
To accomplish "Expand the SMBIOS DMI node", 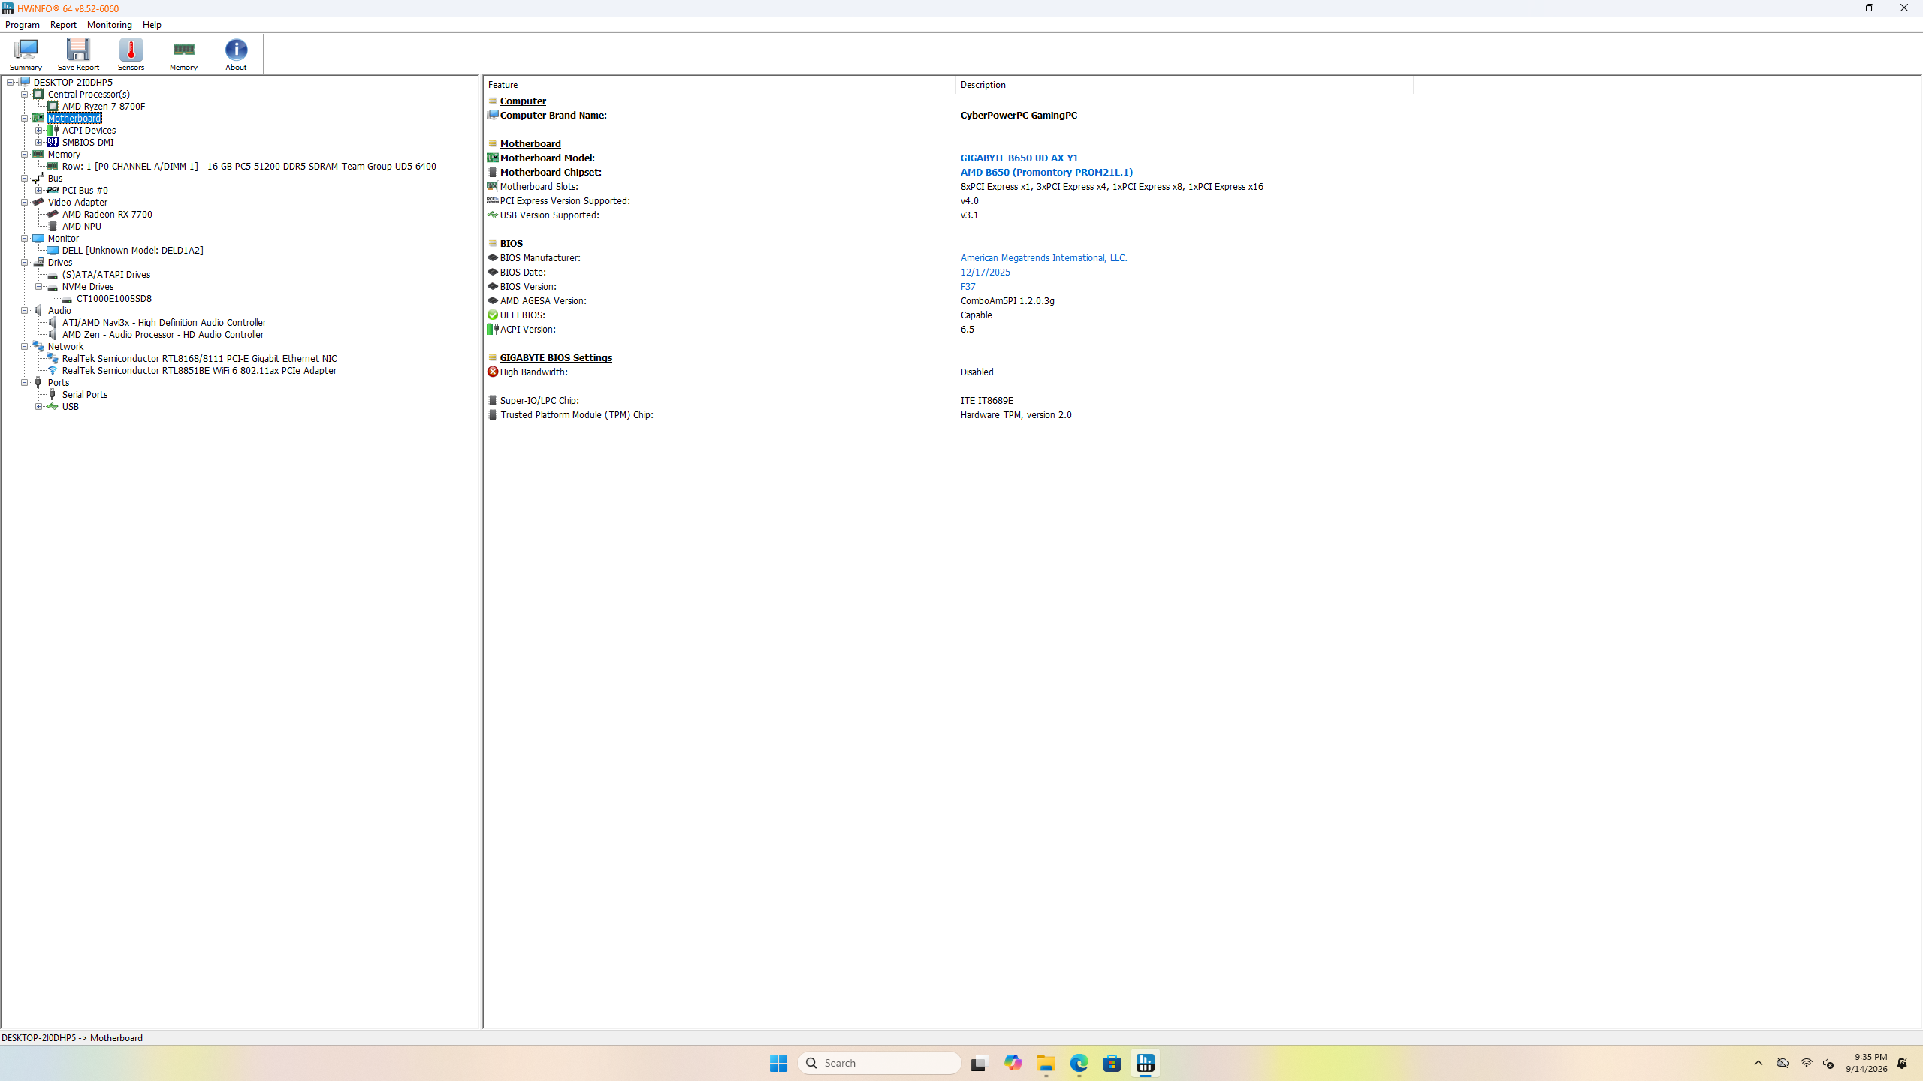I will point(39,143).
